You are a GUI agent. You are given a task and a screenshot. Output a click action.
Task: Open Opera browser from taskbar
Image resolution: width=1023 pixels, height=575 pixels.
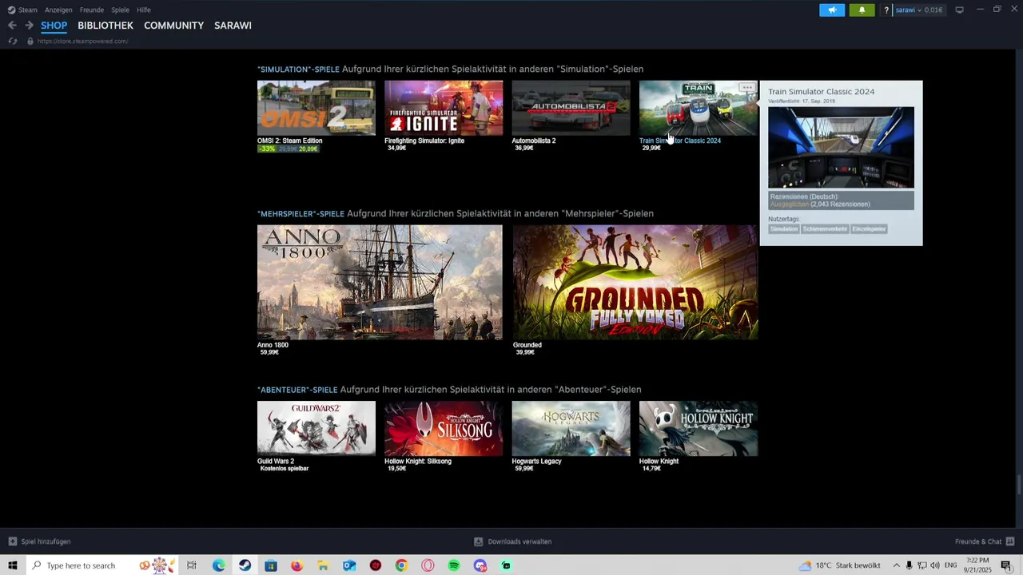tap(428, 565)
